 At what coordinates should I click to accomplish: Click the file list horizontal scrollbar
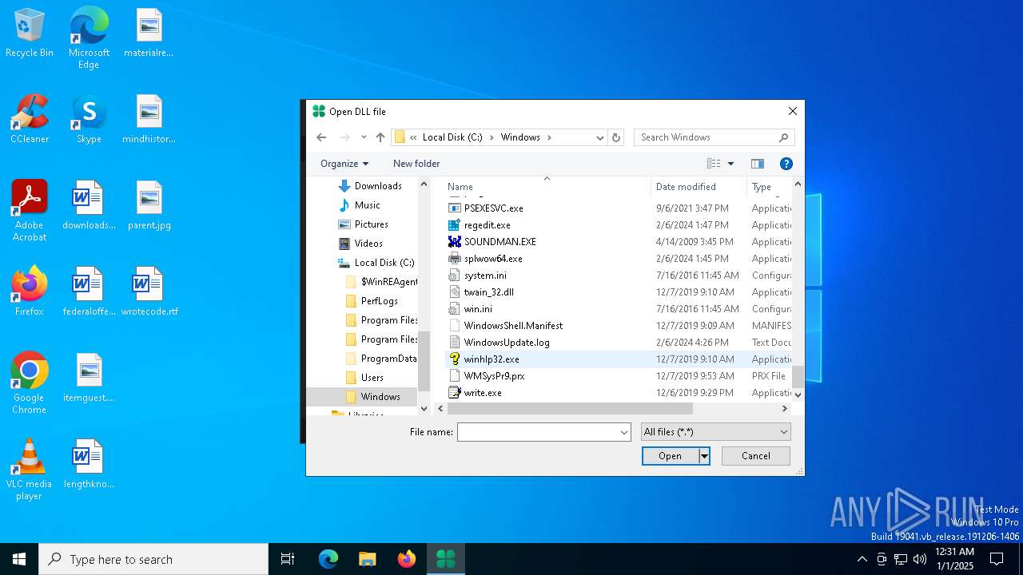pos(570,408)
